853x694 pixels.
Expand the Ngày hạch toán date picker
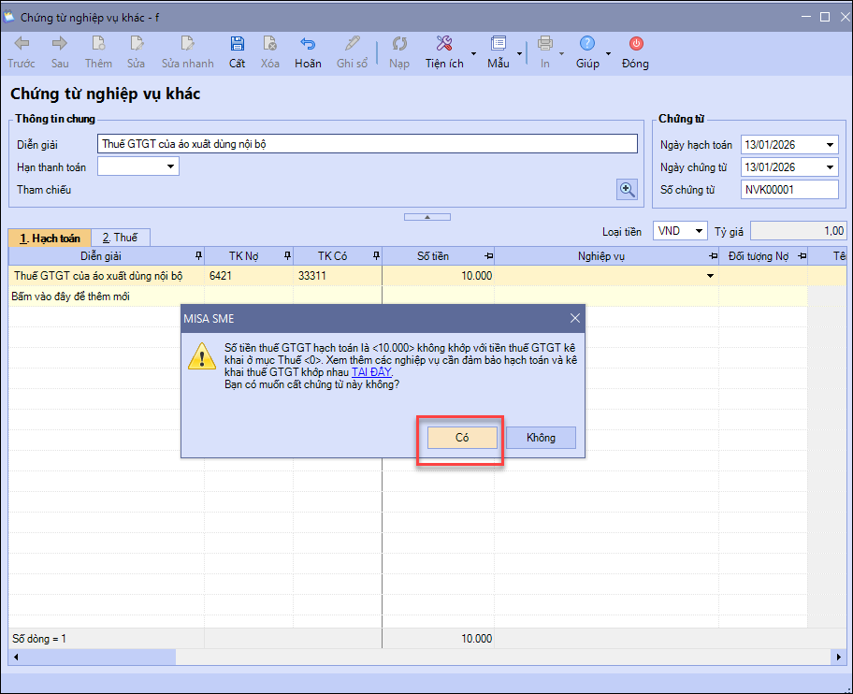point(830,145)
